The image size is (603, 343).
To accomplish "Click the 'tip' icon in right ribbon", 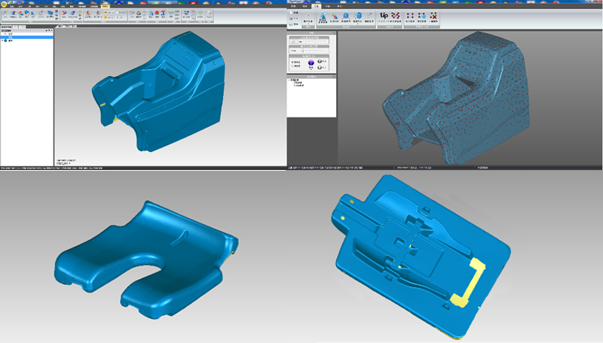I will [x=384, y=14].
